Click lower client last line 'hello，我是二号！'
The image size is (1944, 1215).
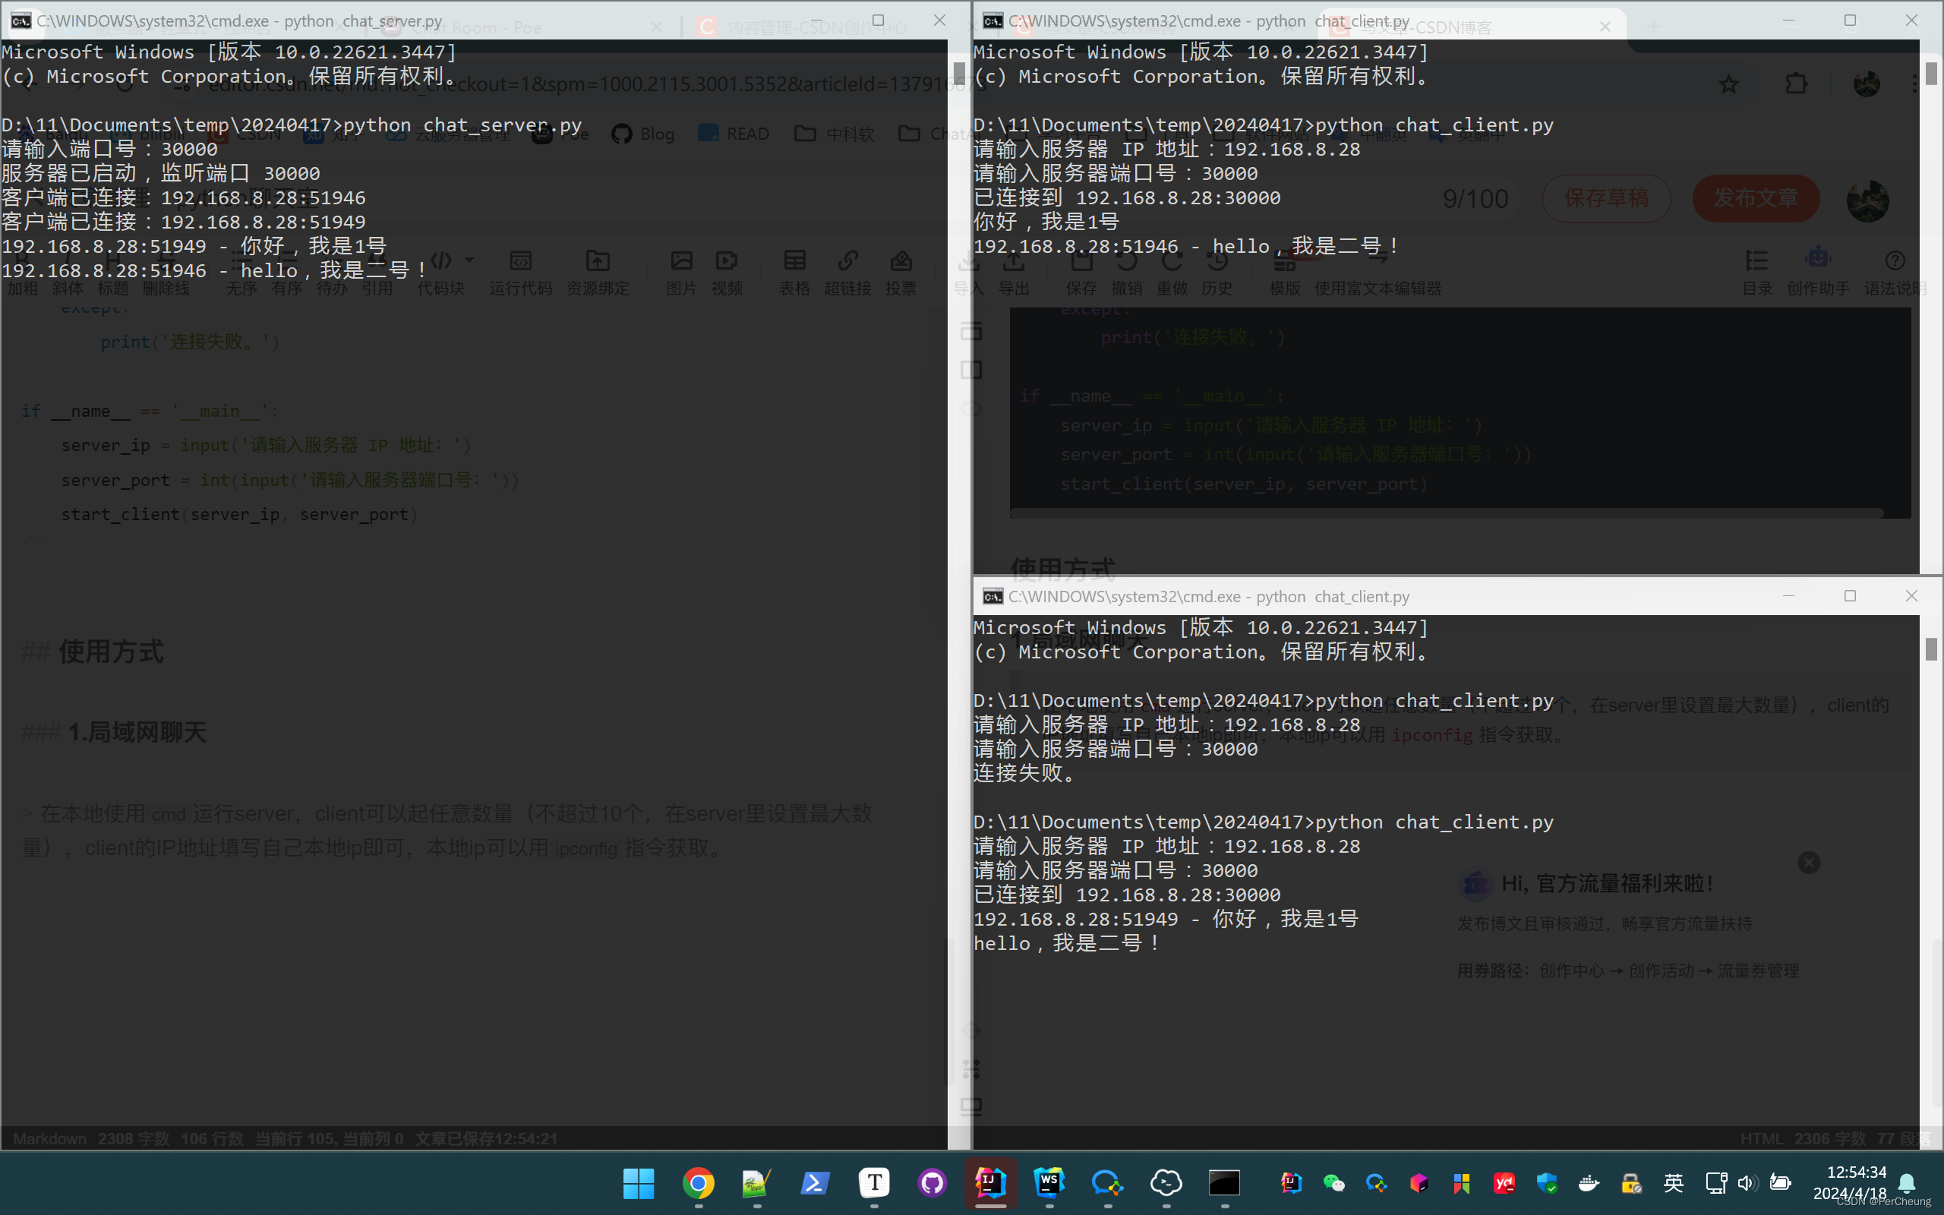[1068, 942]
